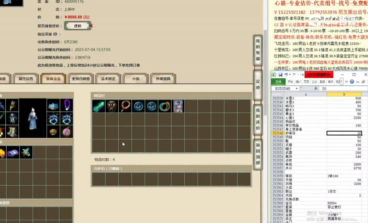The width and height of the screenshot is (368, 223).
Task: Switch to the 法术修正 tab
Action: [x=108, y=79]
